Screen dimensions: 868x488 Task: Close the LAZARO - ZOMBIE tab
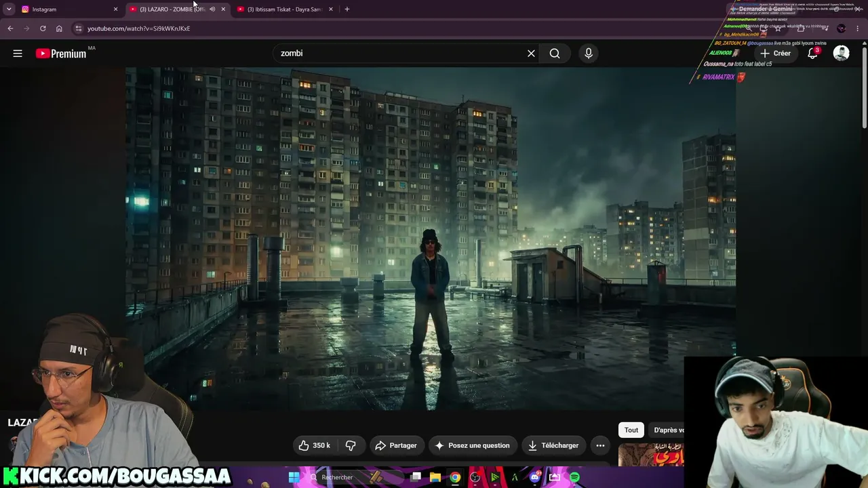point(223,9)
